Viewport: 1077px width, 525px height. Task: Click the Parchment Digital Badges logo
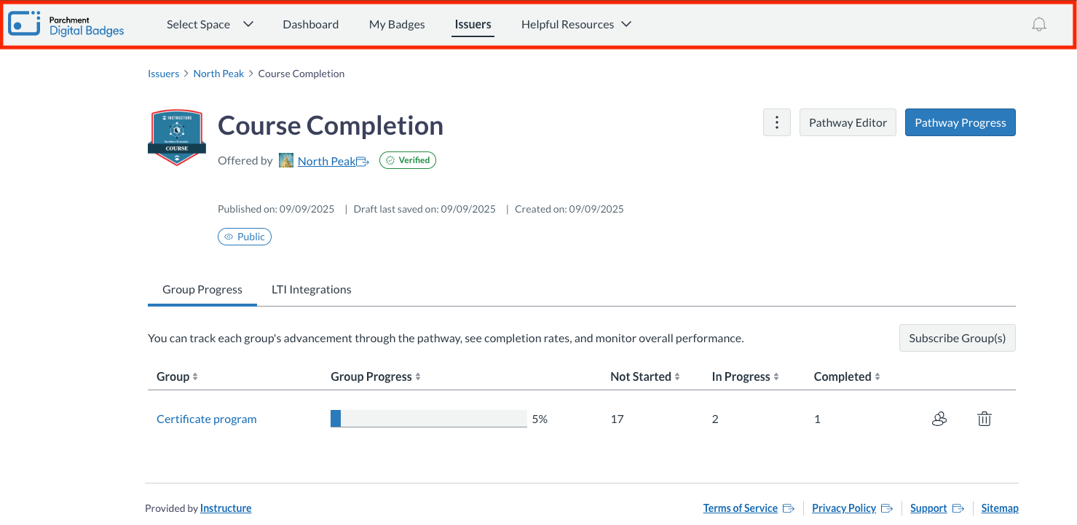pyautogui.click(x=66, y=23)
